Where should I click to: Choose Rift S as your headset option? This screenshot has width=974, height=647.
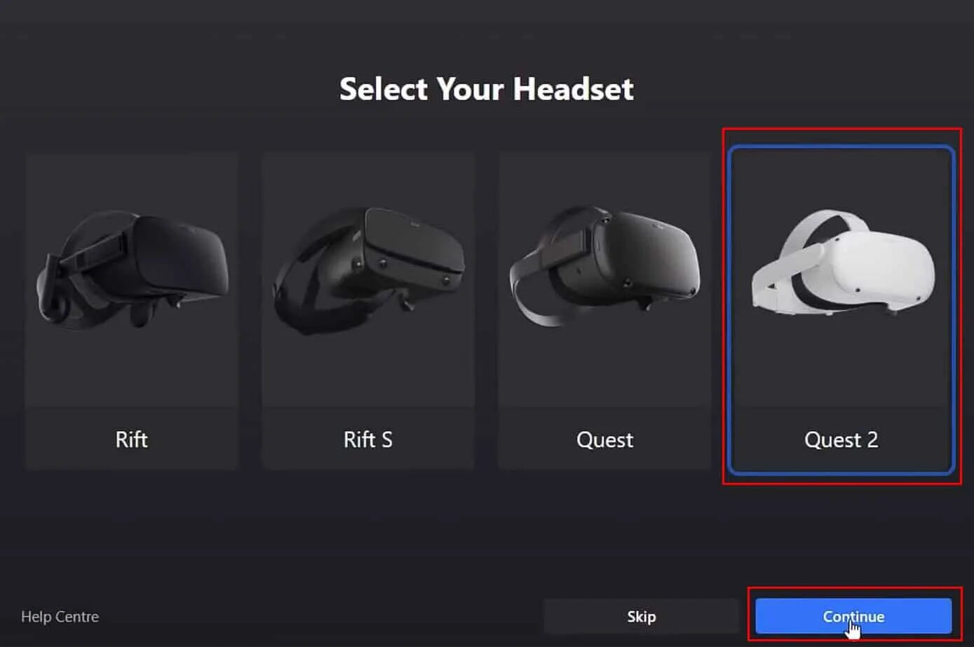click(368, 311)
